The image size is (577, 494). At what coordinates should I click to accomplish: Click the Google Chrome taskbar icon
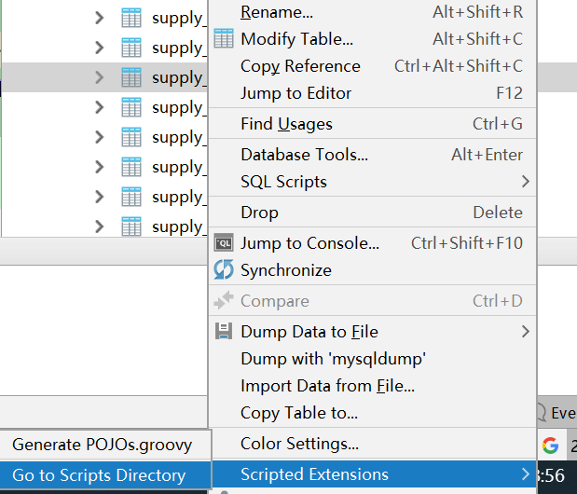click(x=550, y=445)
